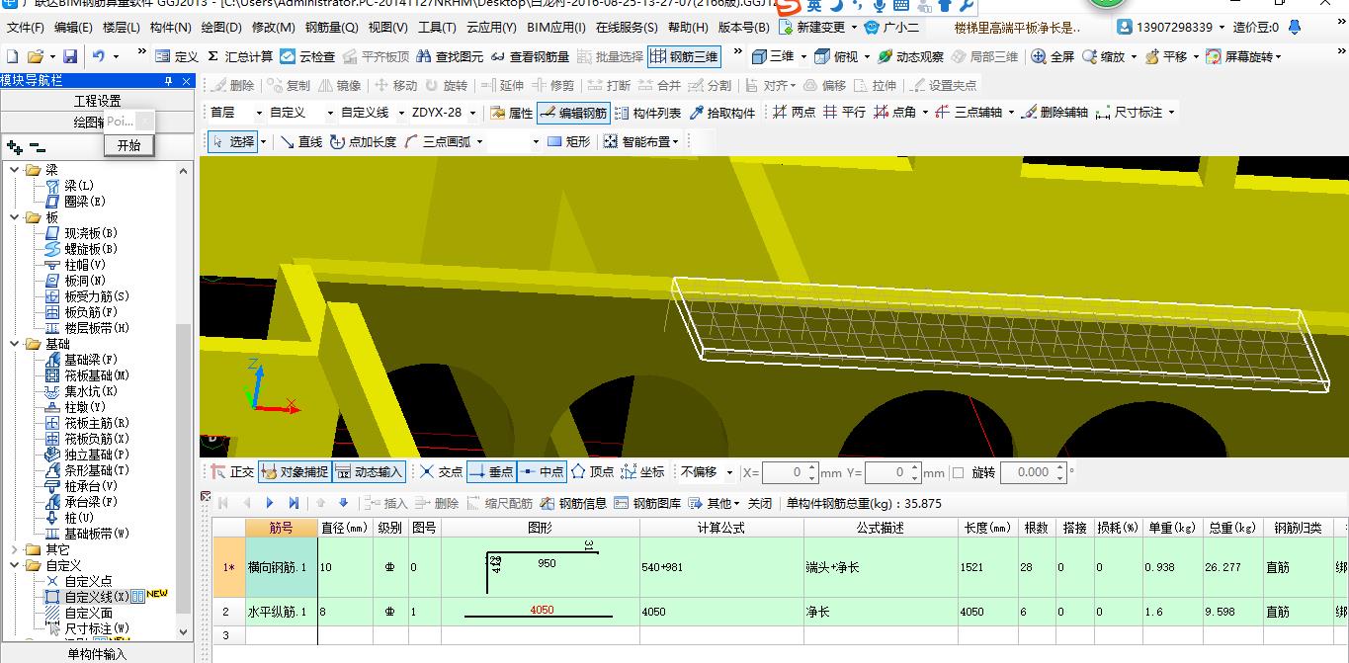The image size is (1349, 663).
Task: Click the 删除 delete tool
Action: point(232,85)
